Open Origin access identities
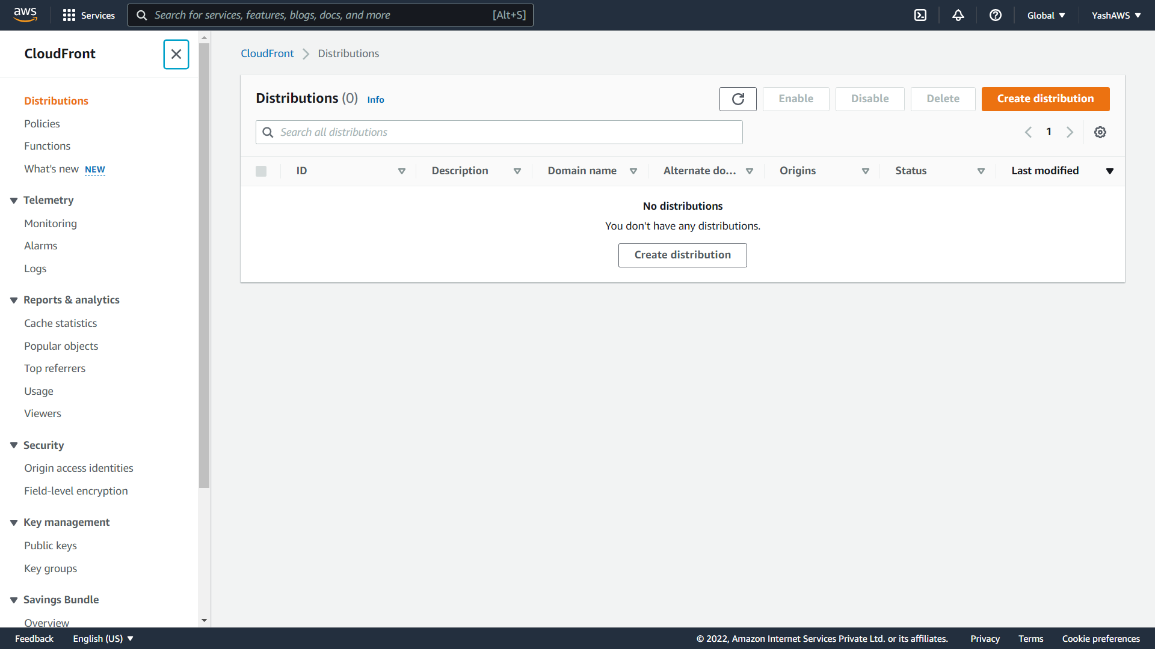The image size is (1155, 649). point(79,468)
